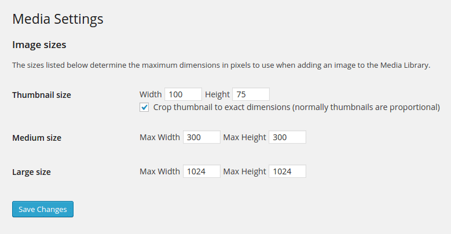
Task: Click the Max Width label for Large size
Action: (160, 171)
